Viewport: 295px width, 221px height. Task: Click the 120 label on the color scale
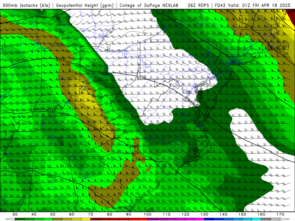pyautogui.click(x=185, y=214)
